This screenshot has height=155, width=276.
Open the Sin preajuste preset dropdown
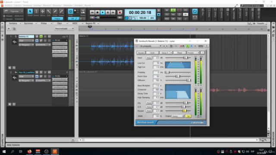coord(151,46)
